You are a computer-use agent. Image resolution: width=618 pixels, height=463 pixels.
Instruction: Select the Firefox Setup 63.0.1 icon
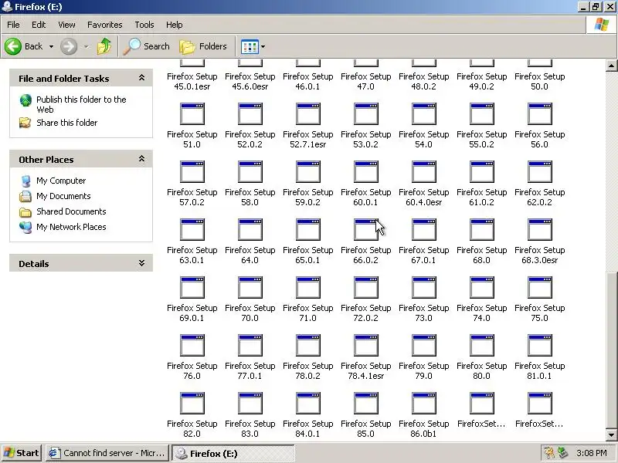click(x=192, y=229)
